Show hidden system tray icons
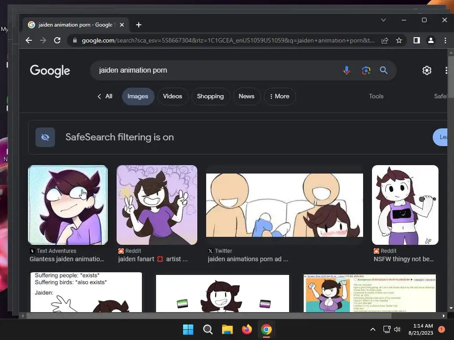The image size is (454, 340). pyautogui.click(x=373, y=329)
